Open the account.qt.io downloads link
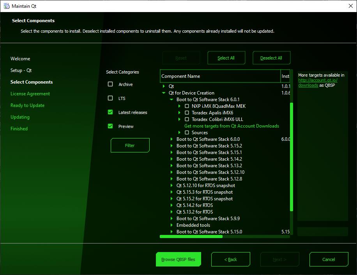The height and width of the screenshot is (275, 357). click(x=318, y=80)
